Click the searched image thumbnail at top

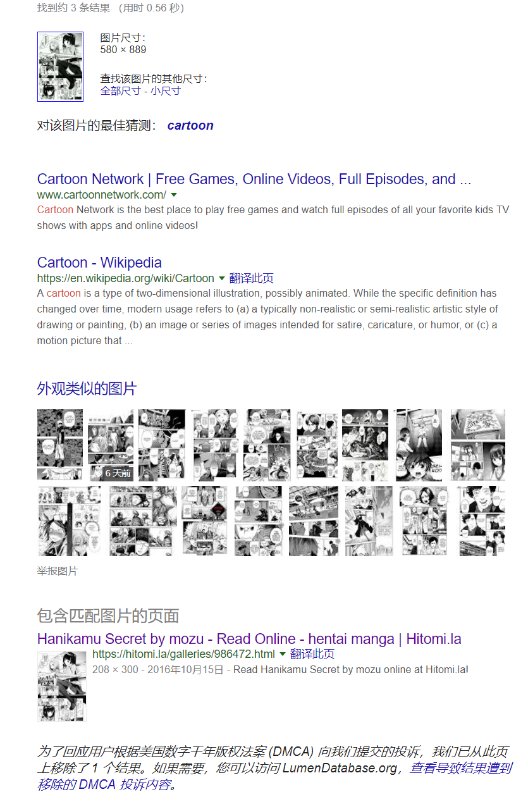[60, 66]
